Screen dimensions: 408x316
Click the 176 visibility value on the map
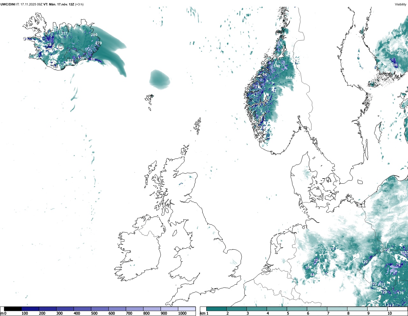tap(401, 293)
